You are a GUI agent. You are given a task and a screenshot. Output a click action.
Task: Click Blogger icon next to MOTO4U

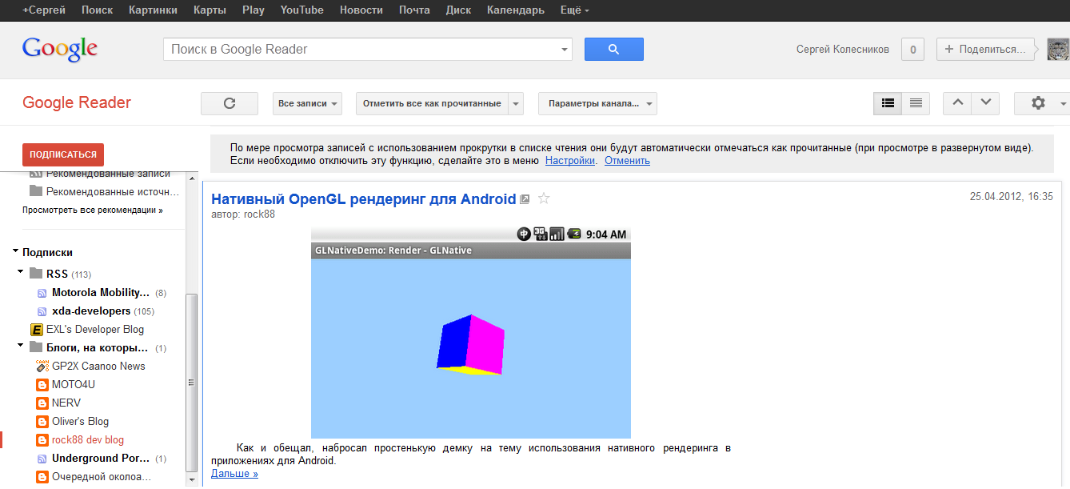(42, 384)
